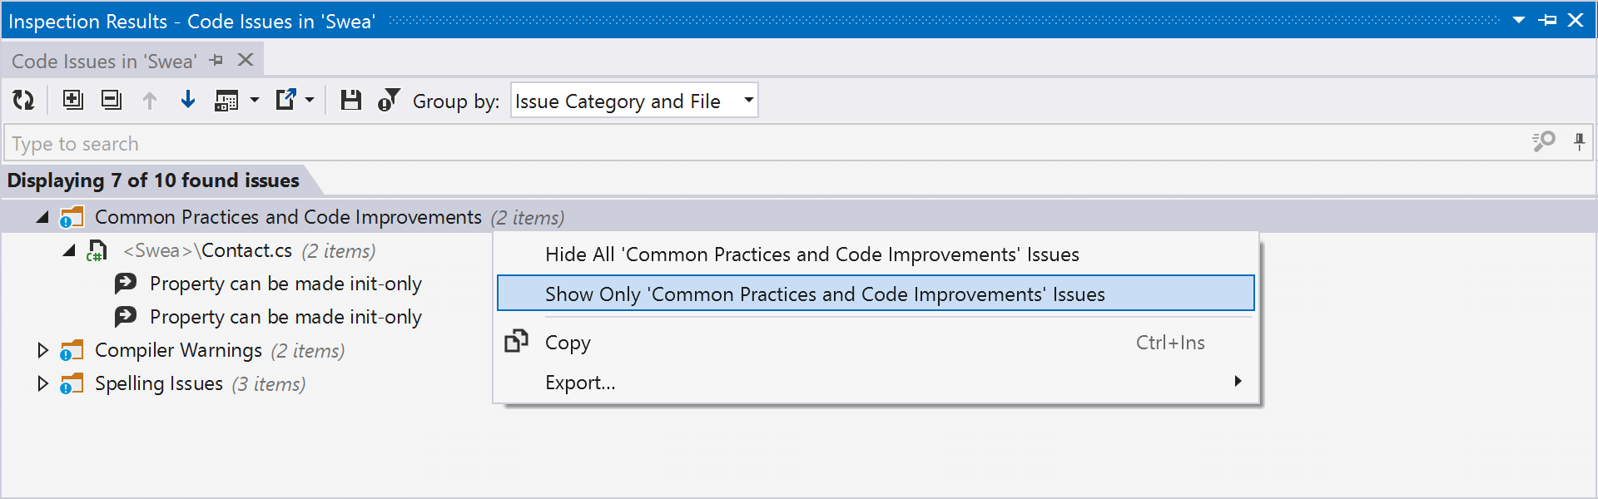Click the Filter Issues funnel icon
The image size is (1598, 499).
[388, 100]
